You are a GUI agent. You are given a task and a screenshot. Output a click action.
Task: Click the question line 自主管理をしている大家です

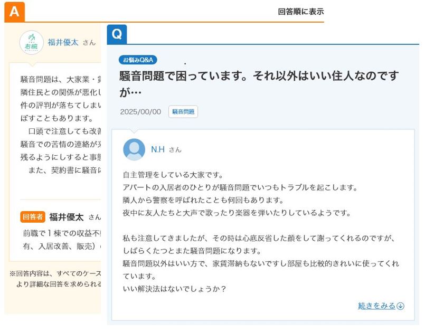(173, 175)
